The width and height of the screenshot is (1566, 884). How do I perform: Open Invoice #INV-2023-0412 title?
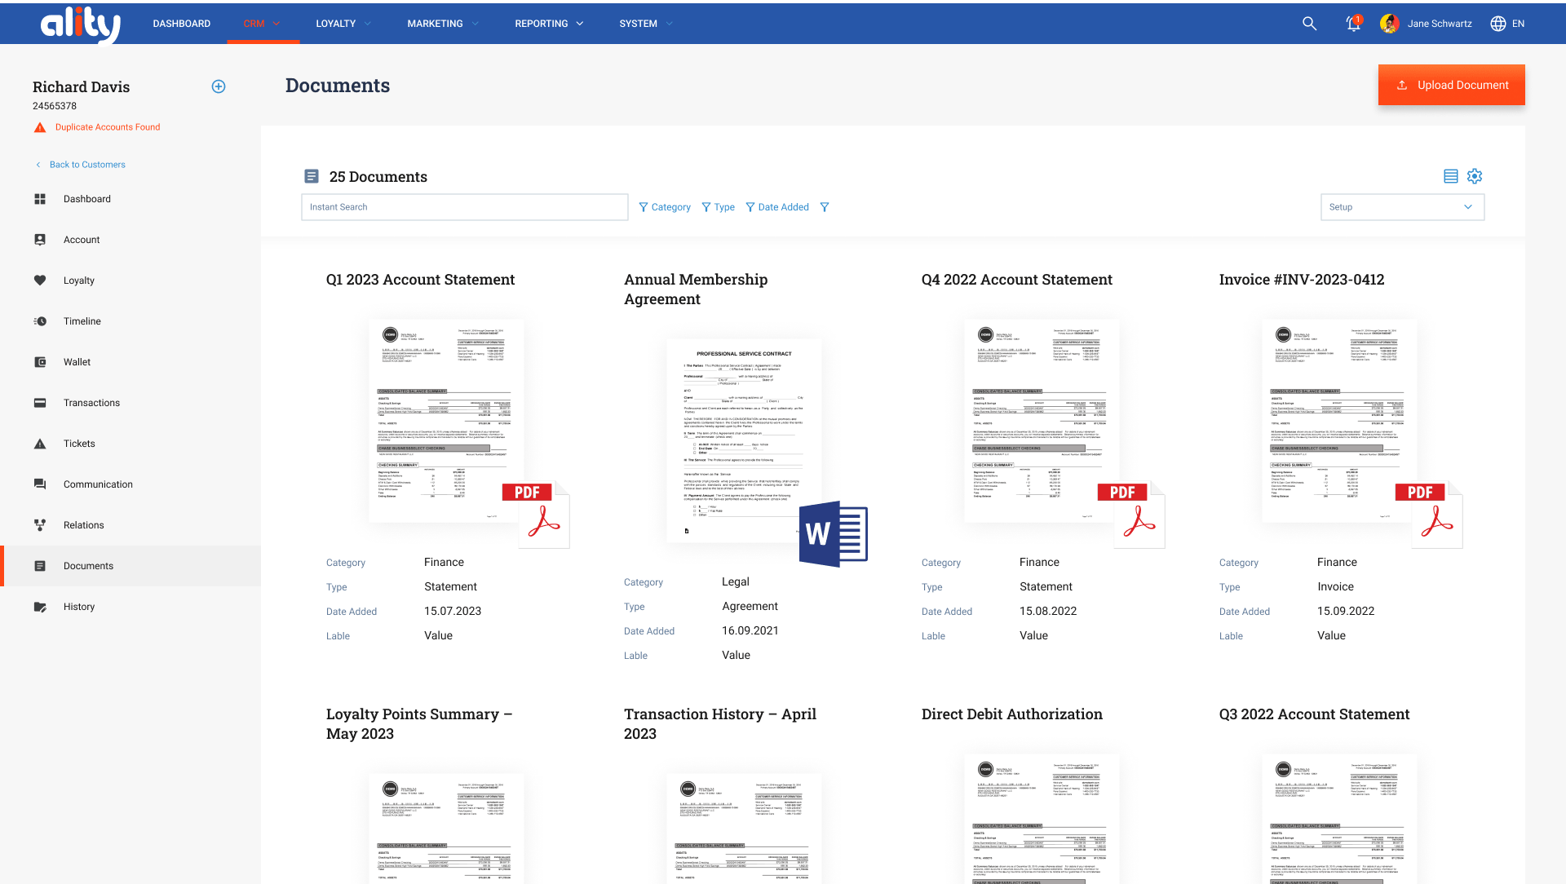tap(1301, 280)
